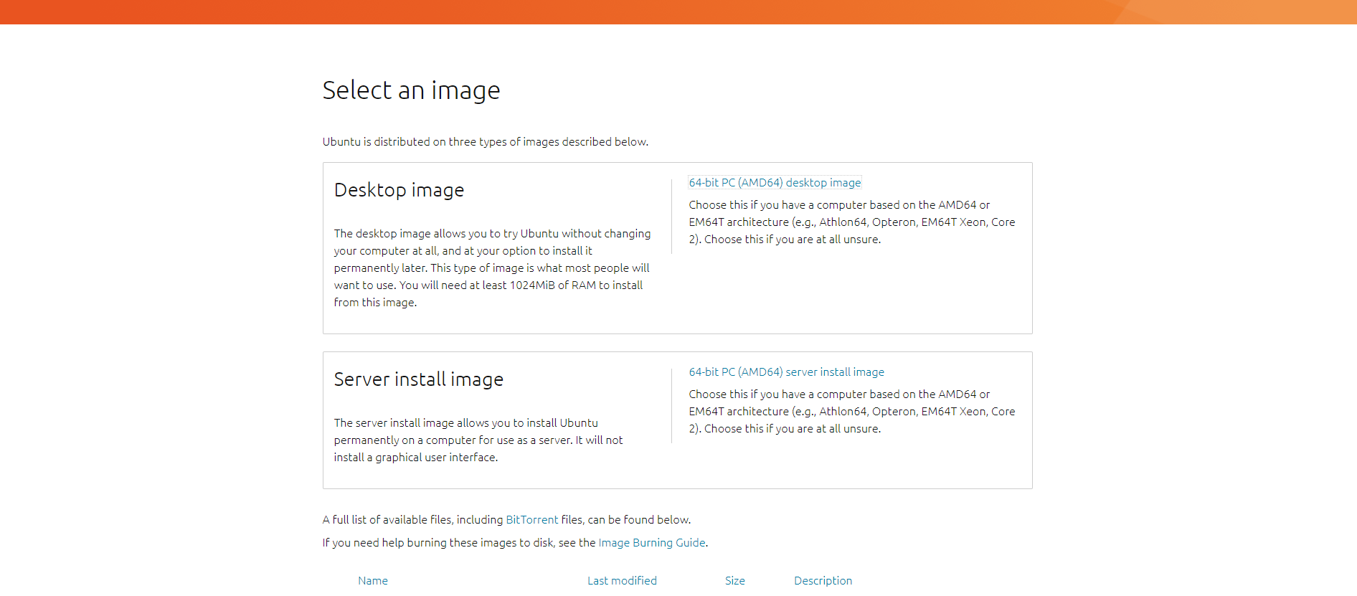This screenshot has height=596, width=1357.
Task: Sort file list by Last modified column
Action: tap(622, 581)
